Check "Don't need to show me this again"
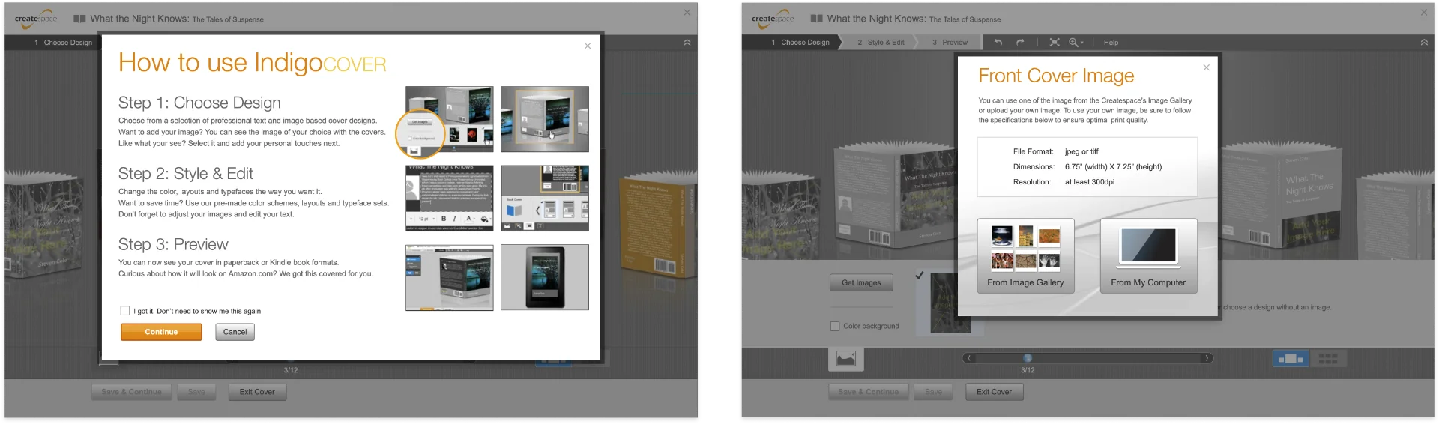The width and height of the screenshot is (1439, 424). point(125,311)
